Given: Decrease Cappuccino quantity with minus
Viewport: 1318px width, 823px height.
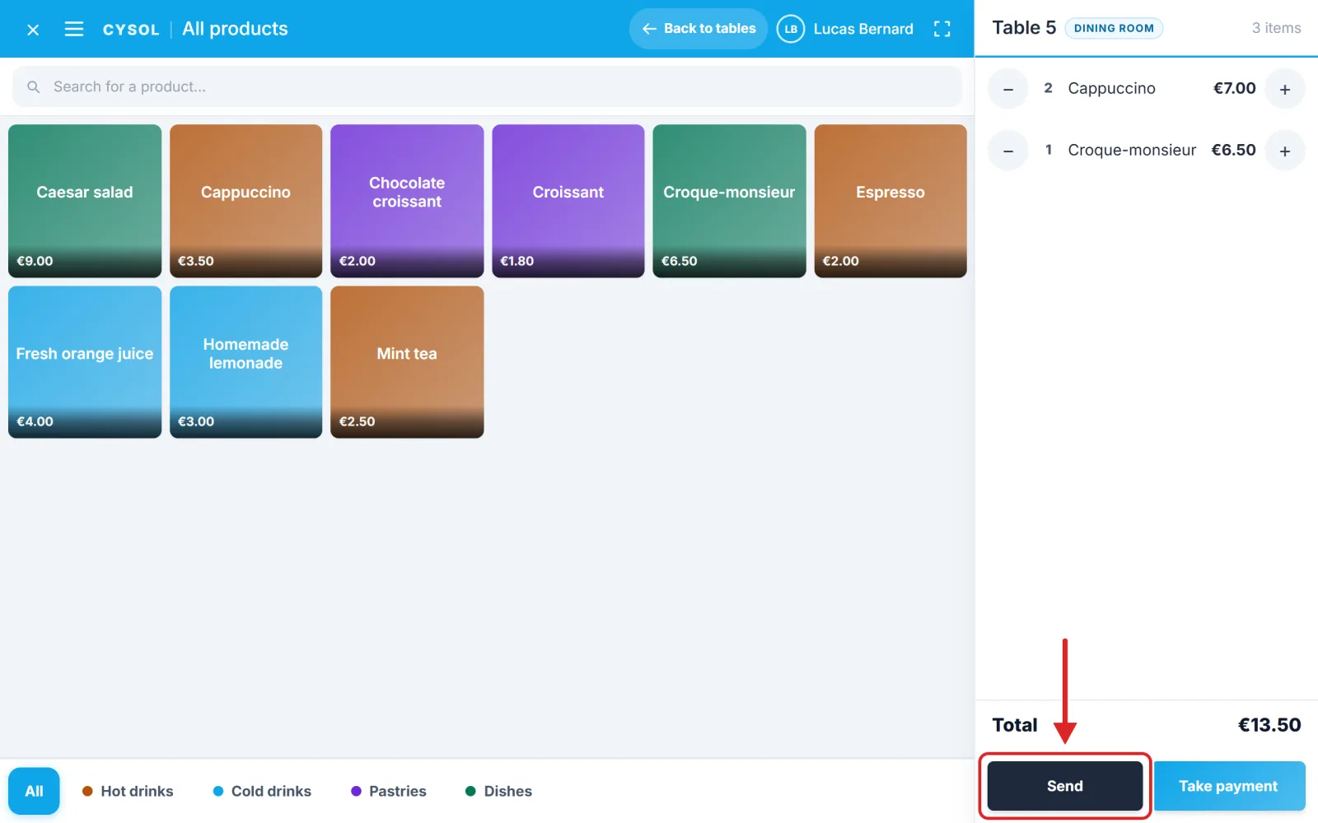Looking at the screenshot, I should [1008, 89].
